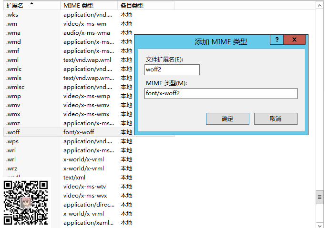
Task: Click the scrollbar up arrow
Action: (x=320, y=5)
